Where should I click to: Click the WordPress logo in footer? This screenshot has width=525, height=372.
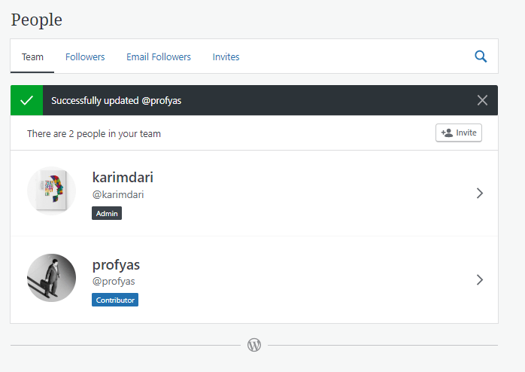(x=254, y=345)
